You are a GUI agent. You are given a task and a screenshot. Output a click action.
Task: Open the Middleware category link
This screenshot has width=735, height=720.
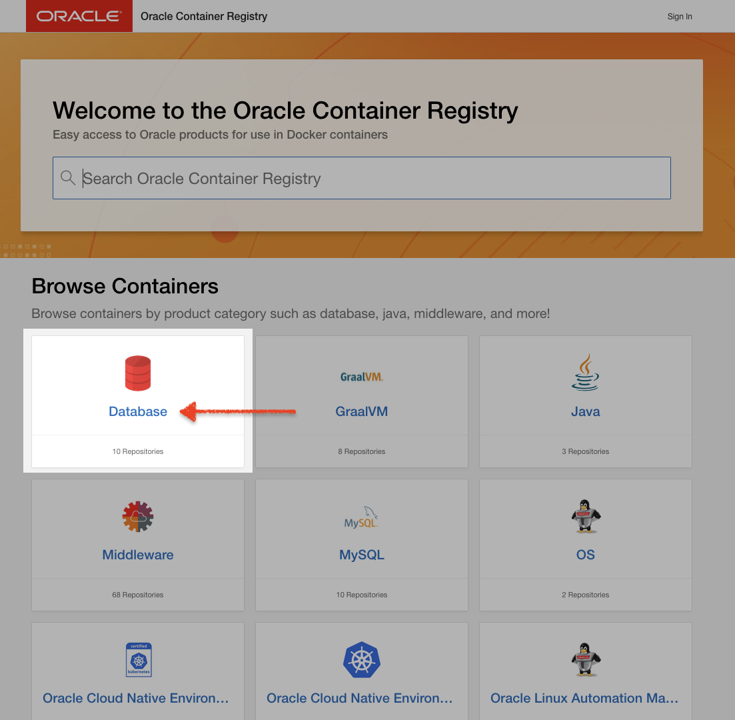click(138, 555)
